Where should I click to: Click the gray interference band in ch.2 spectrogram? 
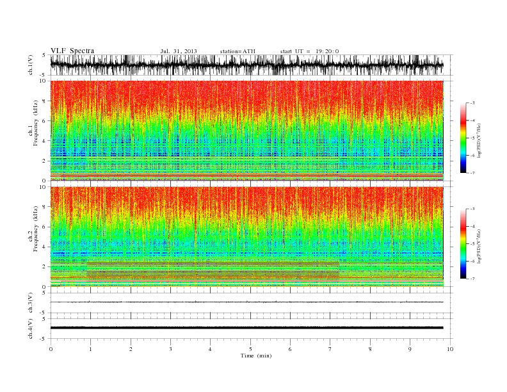tap(213, 270)
